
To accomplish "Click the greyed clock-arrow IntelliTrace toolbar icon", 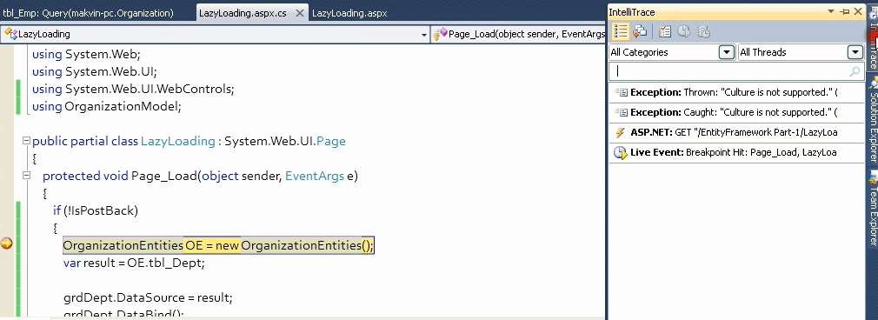I will [683, 32].
